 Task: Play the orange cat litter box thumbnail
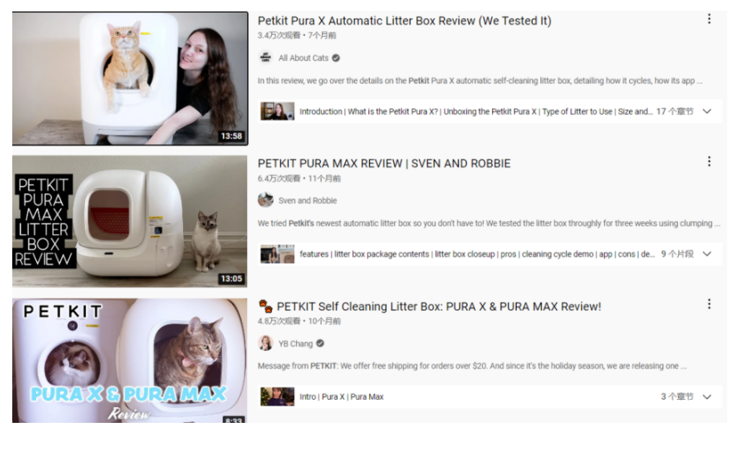point(130,79)
